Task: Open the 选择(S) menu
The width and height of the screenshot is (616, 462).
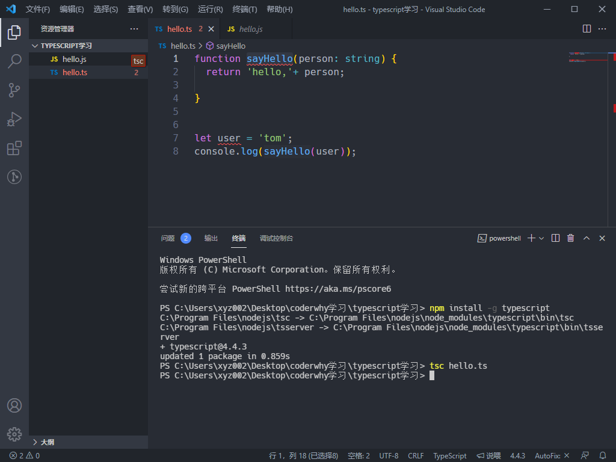Action: tap(106, 10)
